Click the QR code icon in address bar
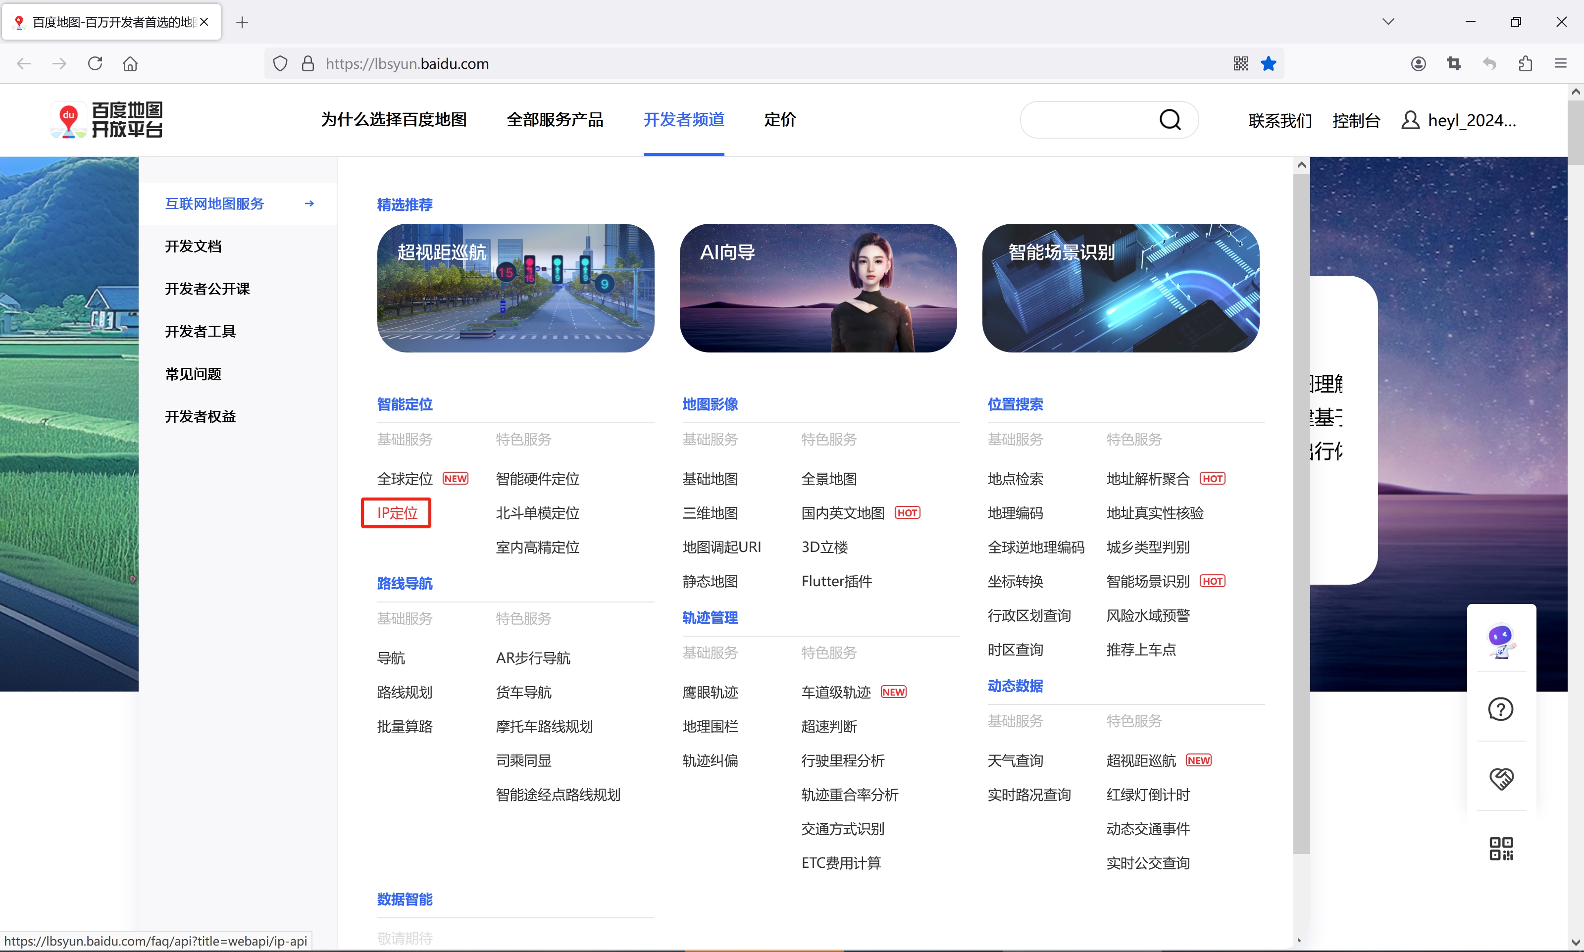Screen dimensions: 1584x952 click(1240, 63)
